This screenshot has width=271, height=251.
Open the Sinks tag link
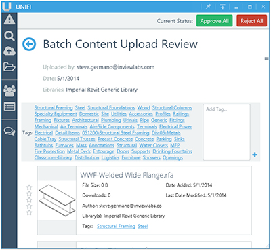[x=180, y=139]
